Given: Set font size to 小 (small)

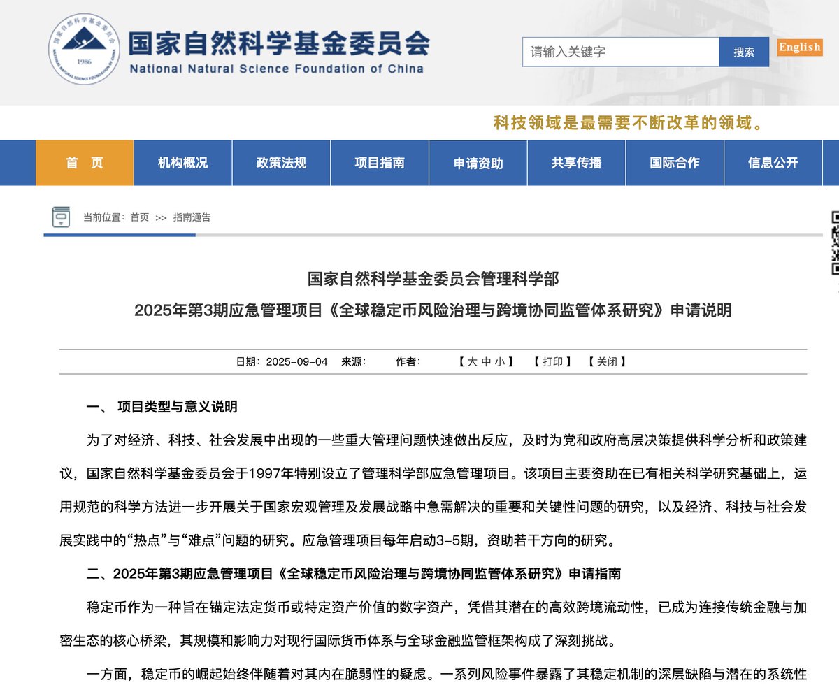Looking at the screenshot, I should coord(500,361).
